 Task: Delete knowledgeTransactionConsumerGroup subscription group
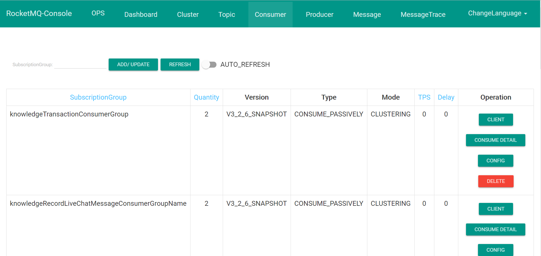coord(496,181)
